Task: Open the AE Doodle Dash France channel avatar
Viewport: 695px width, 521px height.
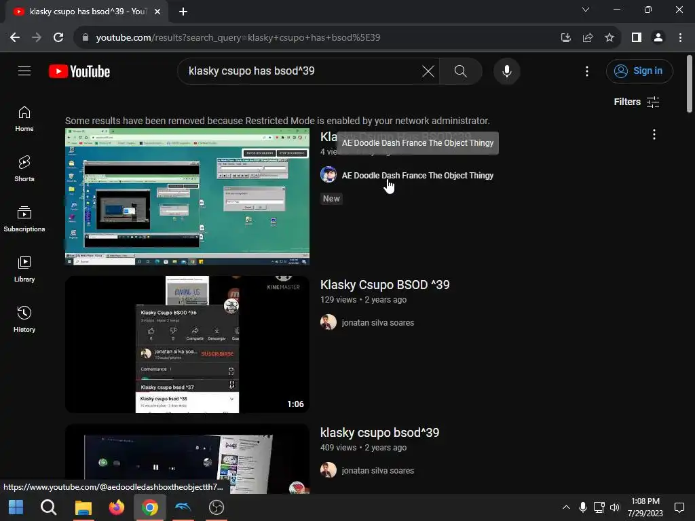Action: tap(328, 174)
